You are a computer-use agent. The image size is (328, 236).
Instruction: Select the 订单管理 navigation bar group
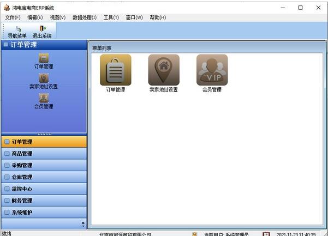point(44,142)
